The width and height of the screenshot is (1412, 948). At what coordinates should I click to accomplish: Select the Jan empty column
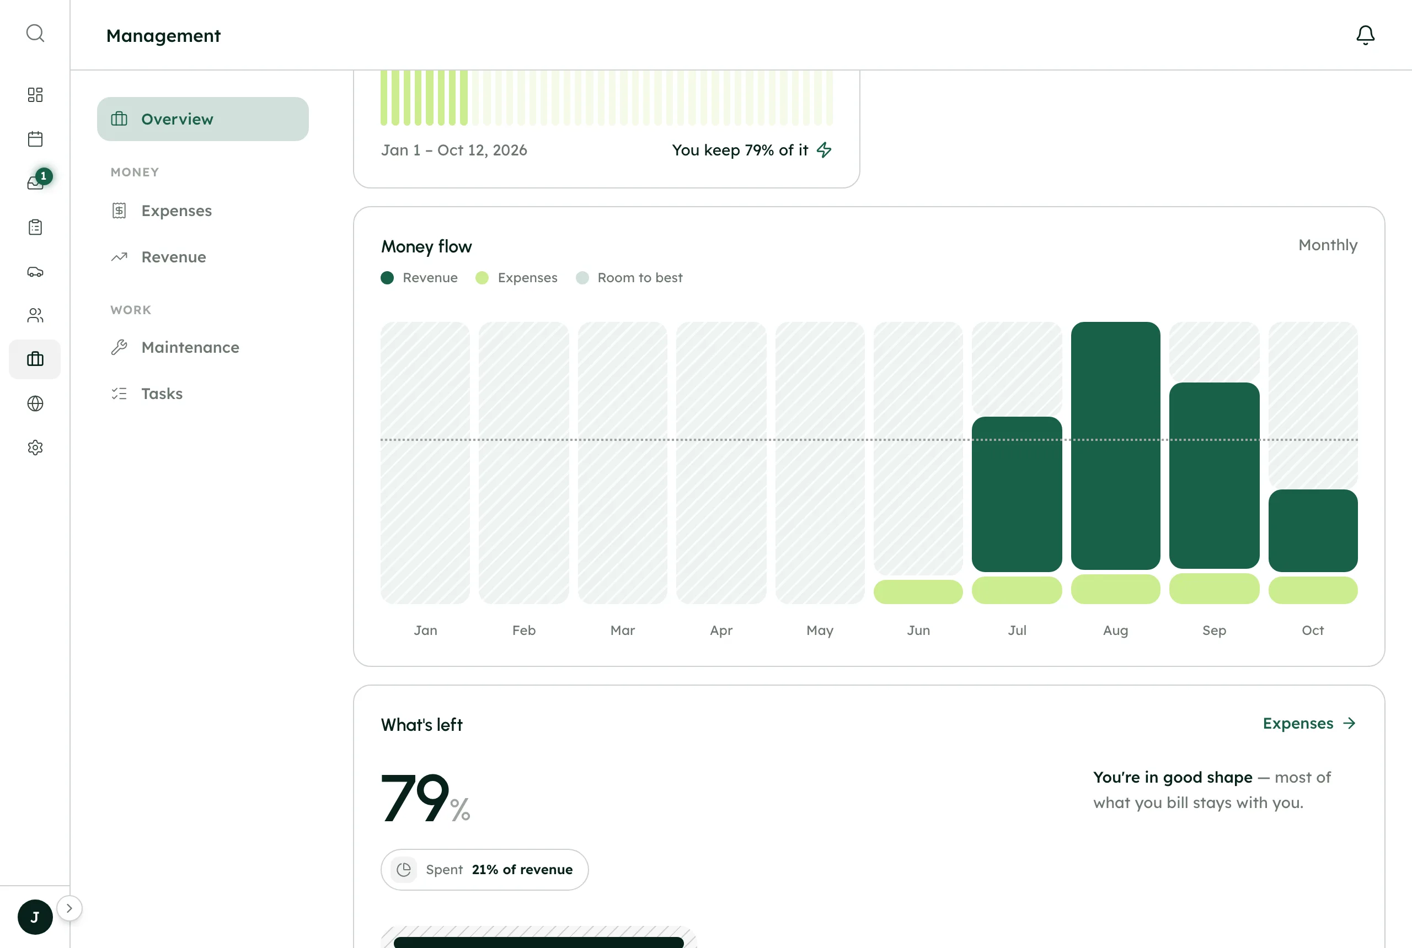pyautogui.click(x=425, y=462)
